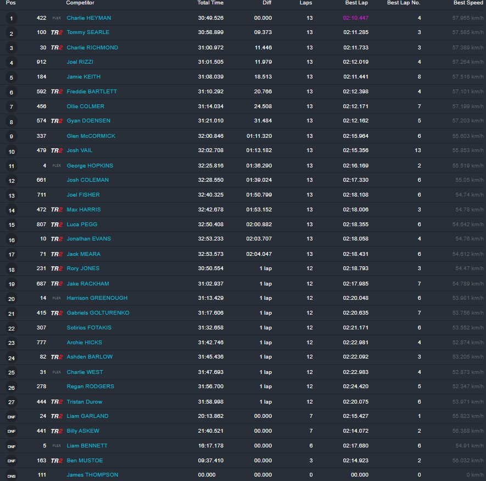This screenshot has height=481, width=486.
Task: Click the TR2 icon beside Ben MUSTOE
Action: coord(57,461)
